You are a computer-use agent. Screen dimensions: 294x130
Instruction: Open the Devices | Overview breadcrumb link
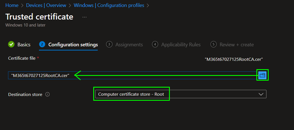[x=46, y=5]
